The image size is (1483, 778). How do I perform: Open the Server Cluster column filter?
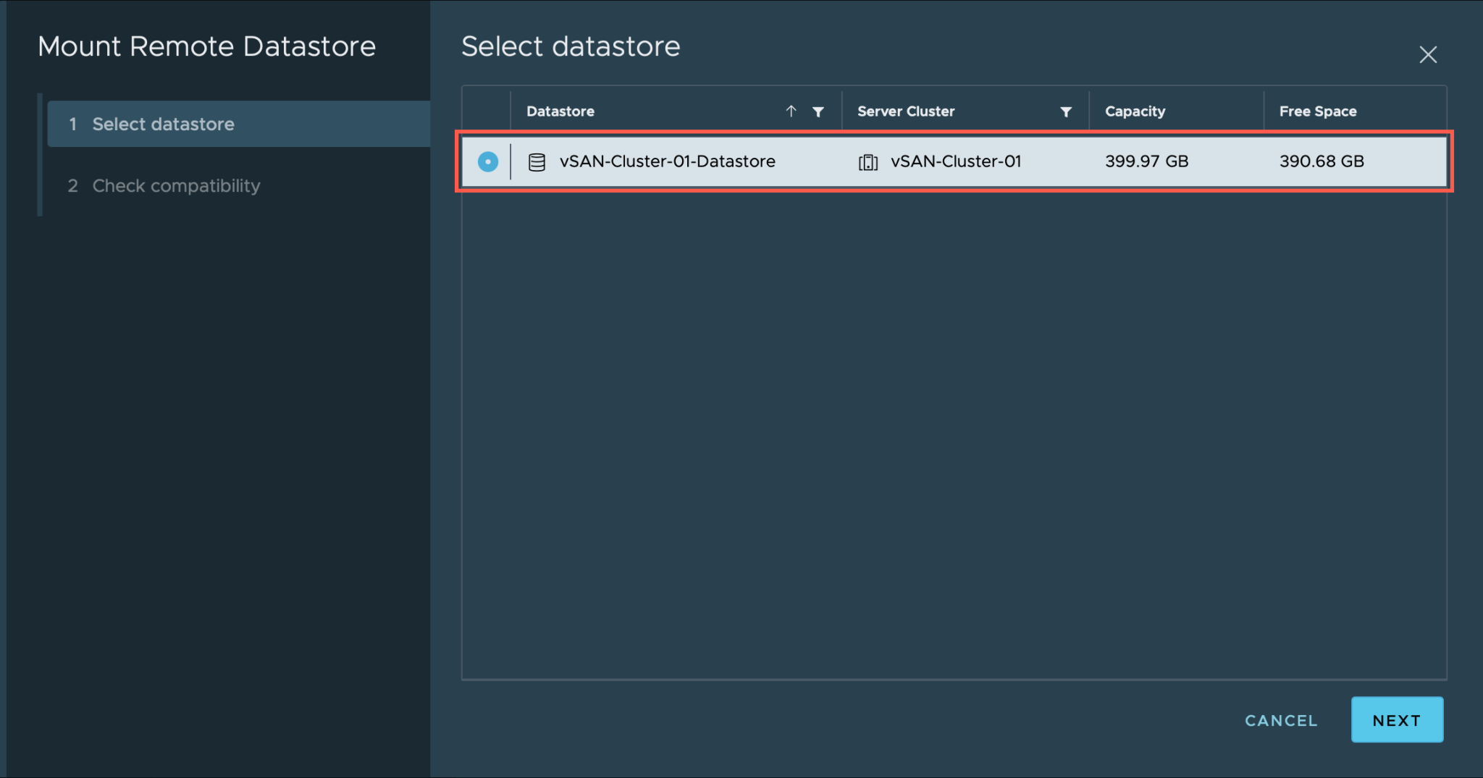click(x=1066, y=111)
